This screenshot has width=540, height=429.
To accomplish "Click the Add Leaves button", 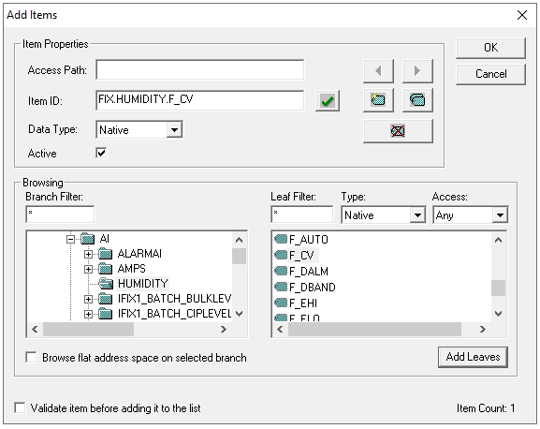I will (473, 357).
